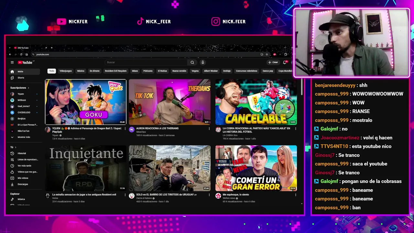Screen dimensions: 414x233
Task: Open NikoTunTun subscription
Action: pos(24,131)
